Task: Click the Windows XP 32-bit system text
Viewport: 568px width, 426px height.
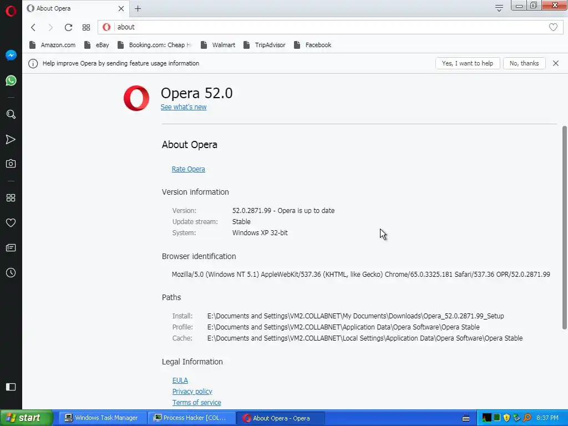Action: tap(260, 233)
